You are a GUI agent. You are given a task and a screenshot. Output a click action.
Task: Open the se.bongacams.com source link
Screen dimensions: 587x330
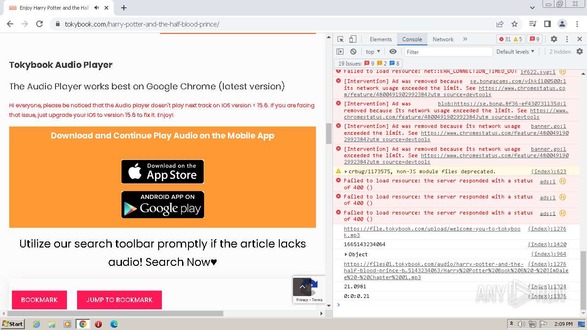(x=518, y=81)
